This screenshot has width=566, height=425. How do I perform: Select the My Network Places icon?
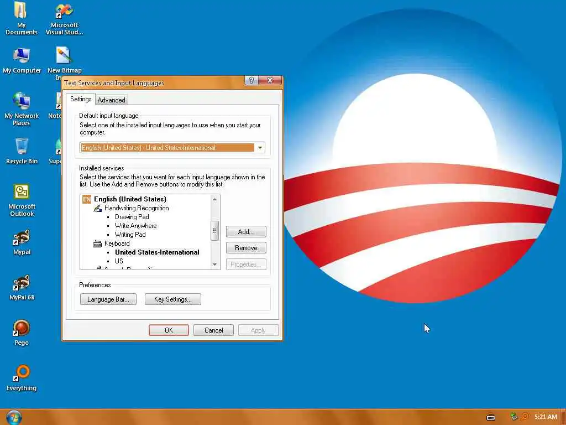coord(22,108)
